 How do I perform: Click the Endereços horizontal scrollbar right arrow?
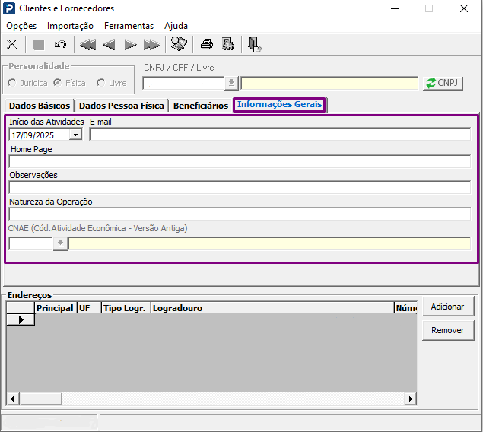tap(411, 399)
